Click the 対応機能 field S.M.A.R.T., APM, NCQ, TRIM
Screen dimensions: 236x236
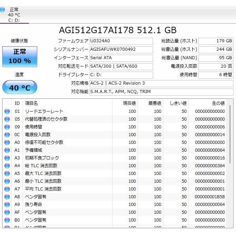pos(162,92)
